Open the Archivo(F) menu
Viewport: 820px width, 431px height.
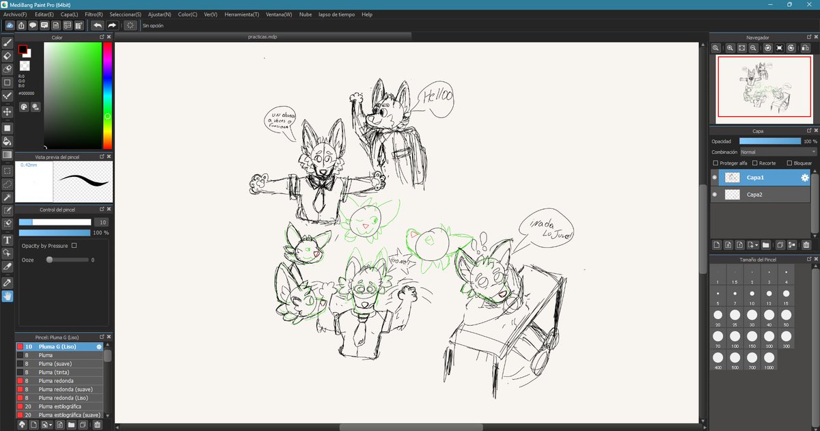point(16,14)
